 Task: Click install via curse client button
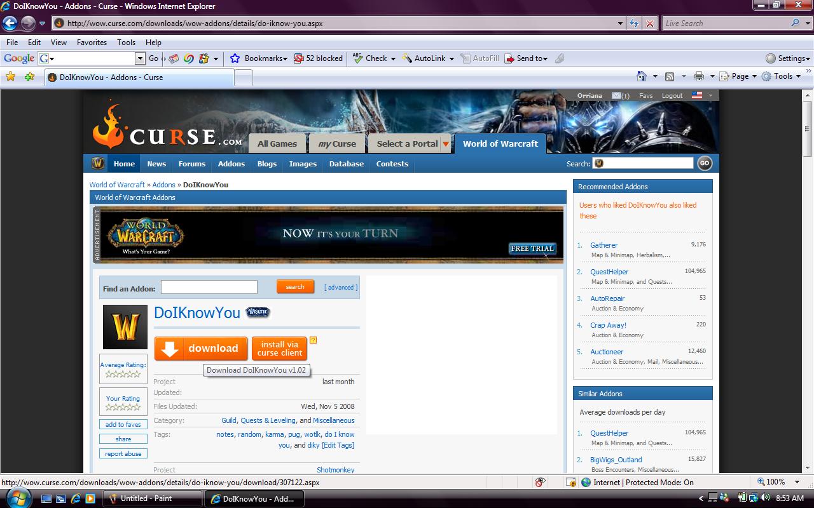point(280,349)
